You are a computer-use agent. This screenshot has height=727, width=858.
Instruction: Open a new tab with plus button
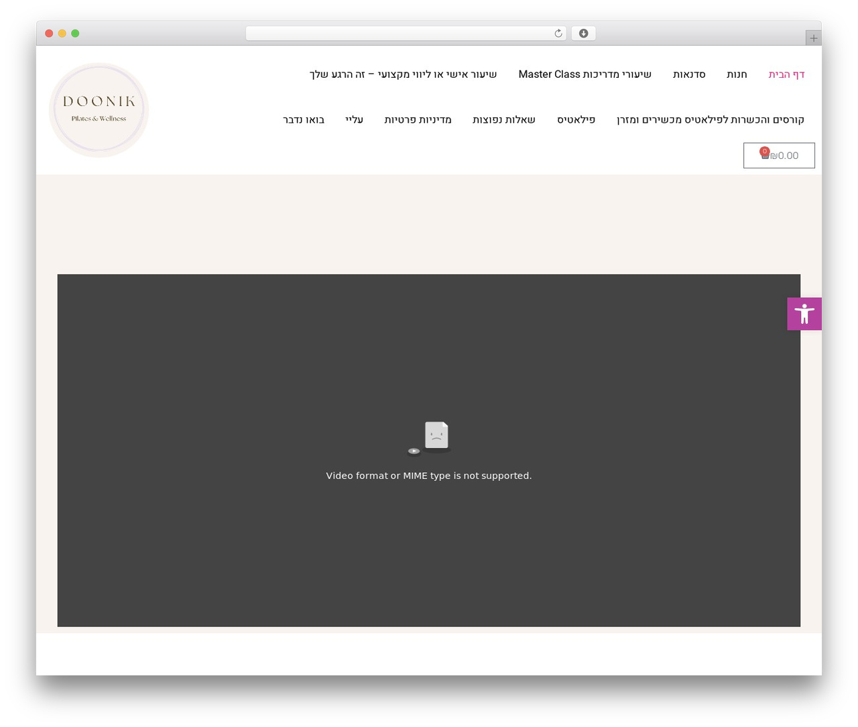[813, 38]
